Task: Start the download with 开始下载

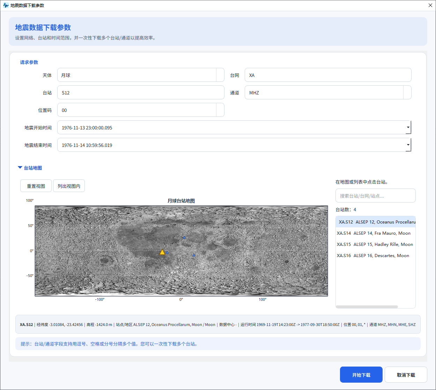Action: point(361,375)
